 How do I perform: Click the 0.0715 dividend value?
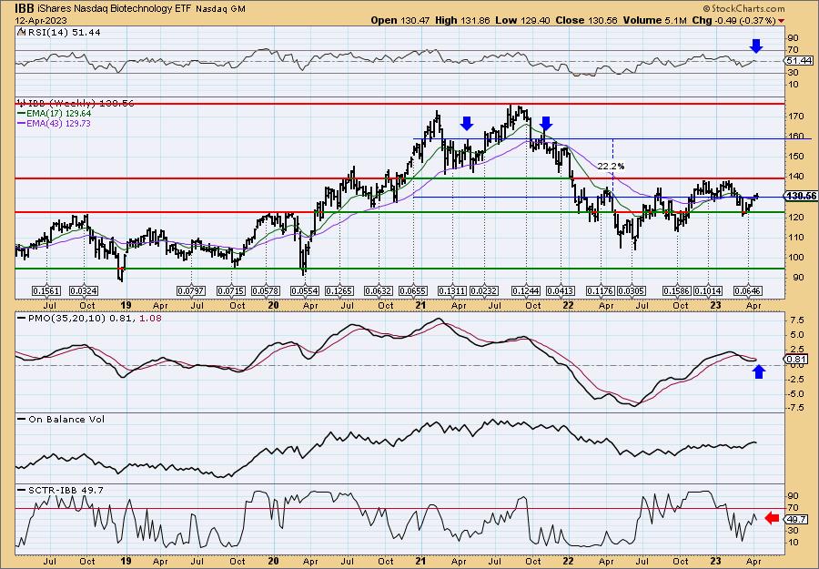tap(230, 290)
